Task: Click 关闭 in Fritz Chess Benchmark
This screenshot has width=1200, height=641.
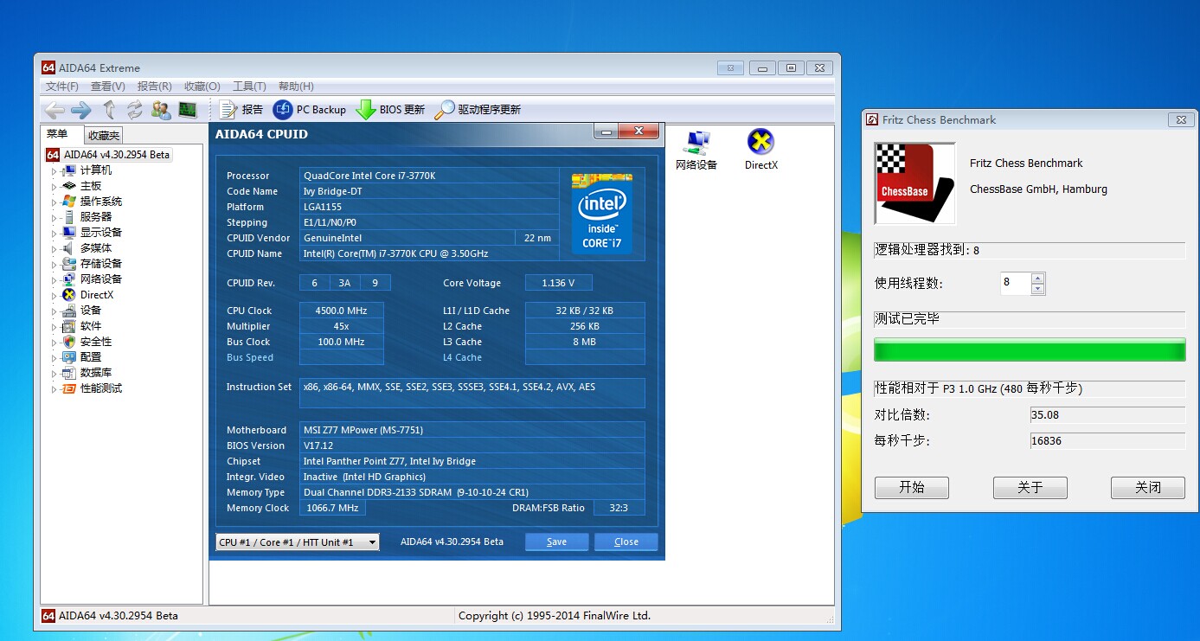Action: 1148,487
